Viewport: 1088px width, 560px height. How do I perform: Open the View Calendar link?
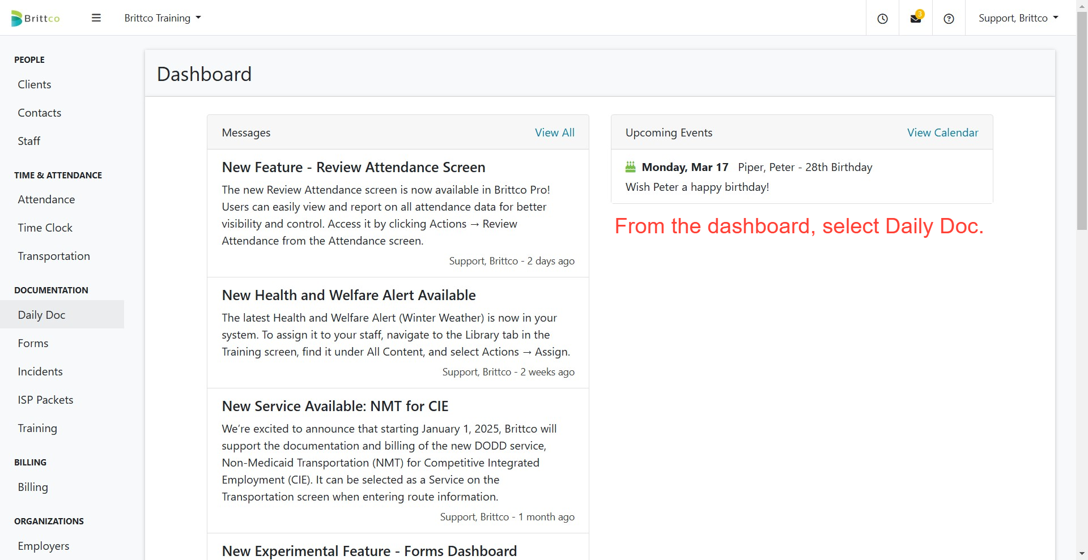click(x=943, y=132)
